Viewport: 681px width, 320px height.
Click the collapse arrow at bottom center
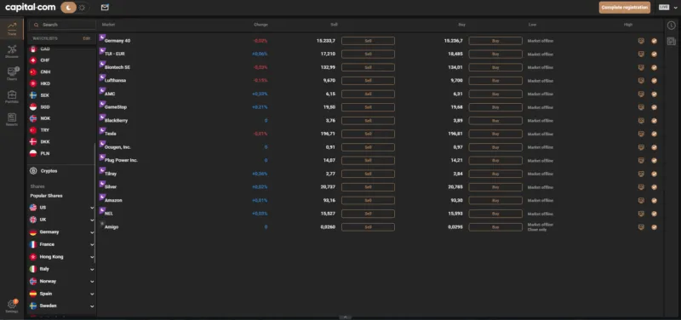pyautogui.click(x=345, y=317)
